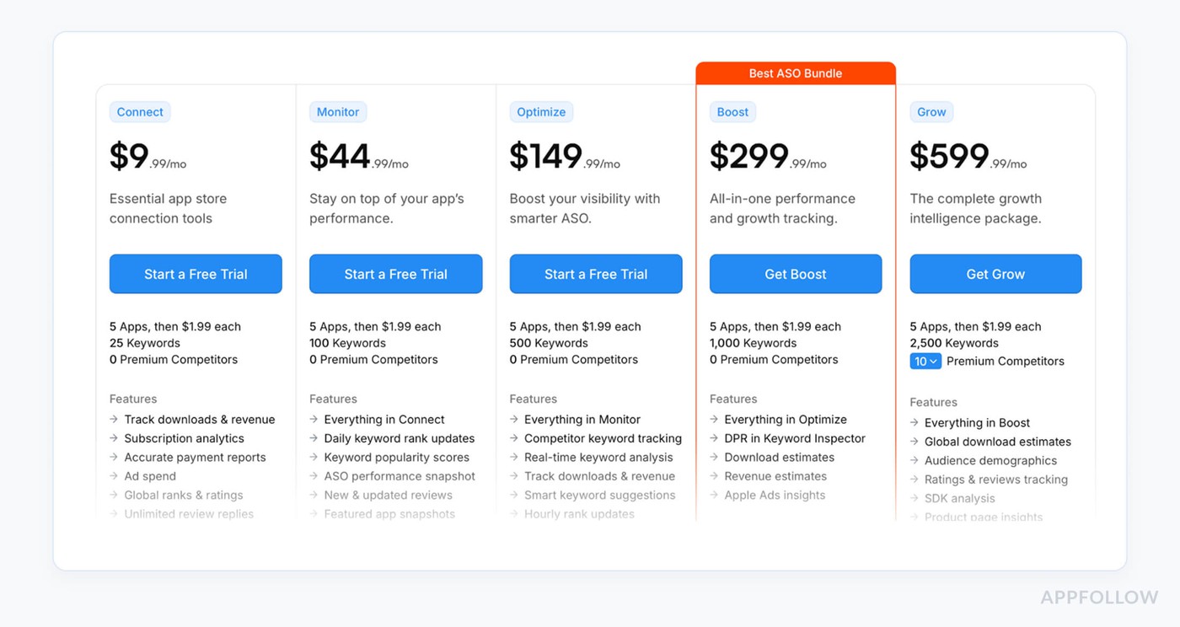This screenshot has width=1180, height=627.
Task: Select the "Boost" plan badge
Action: [732, 111]
